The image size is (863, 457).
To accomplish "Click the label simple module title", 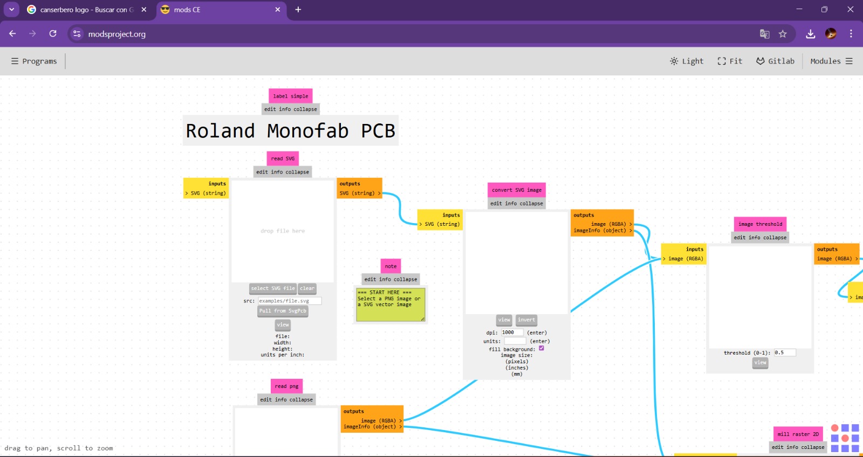I will tap(291, 96).
